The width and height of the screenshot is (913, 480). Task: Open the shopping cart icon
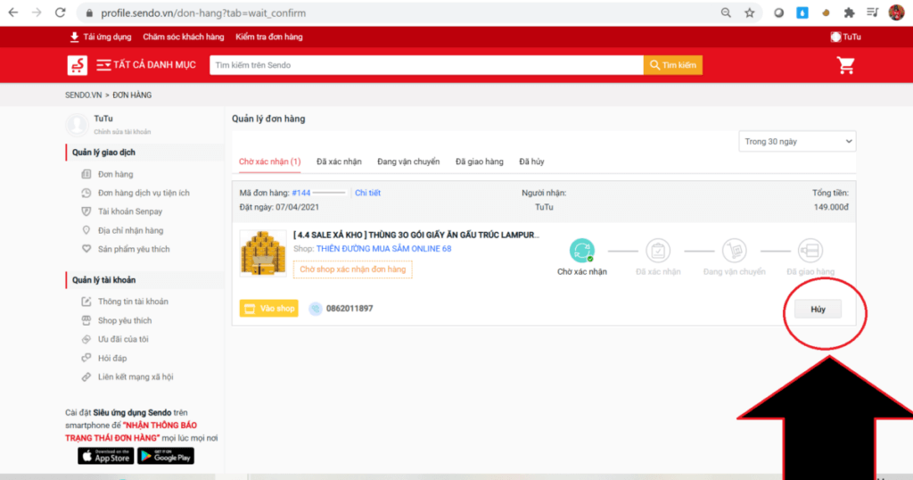pyautogui.click(x=845, y=65)
